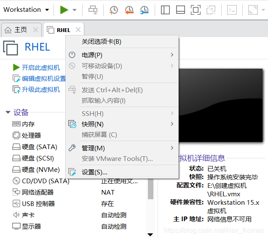Click the Workstation 15.x compatibility value
Viewport: 268px width, 238px height.
pos(233,203)
